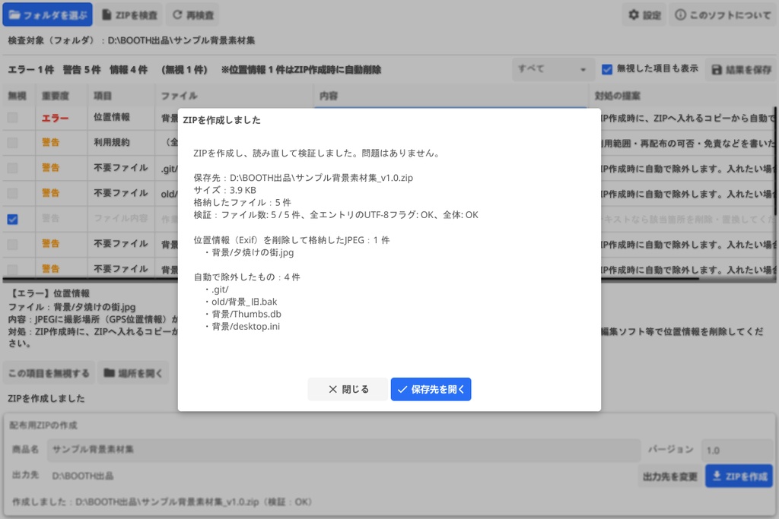Click the 場所を開く folder button
Viewport: 779px width, 519px height.
click(x=133, y=373)
